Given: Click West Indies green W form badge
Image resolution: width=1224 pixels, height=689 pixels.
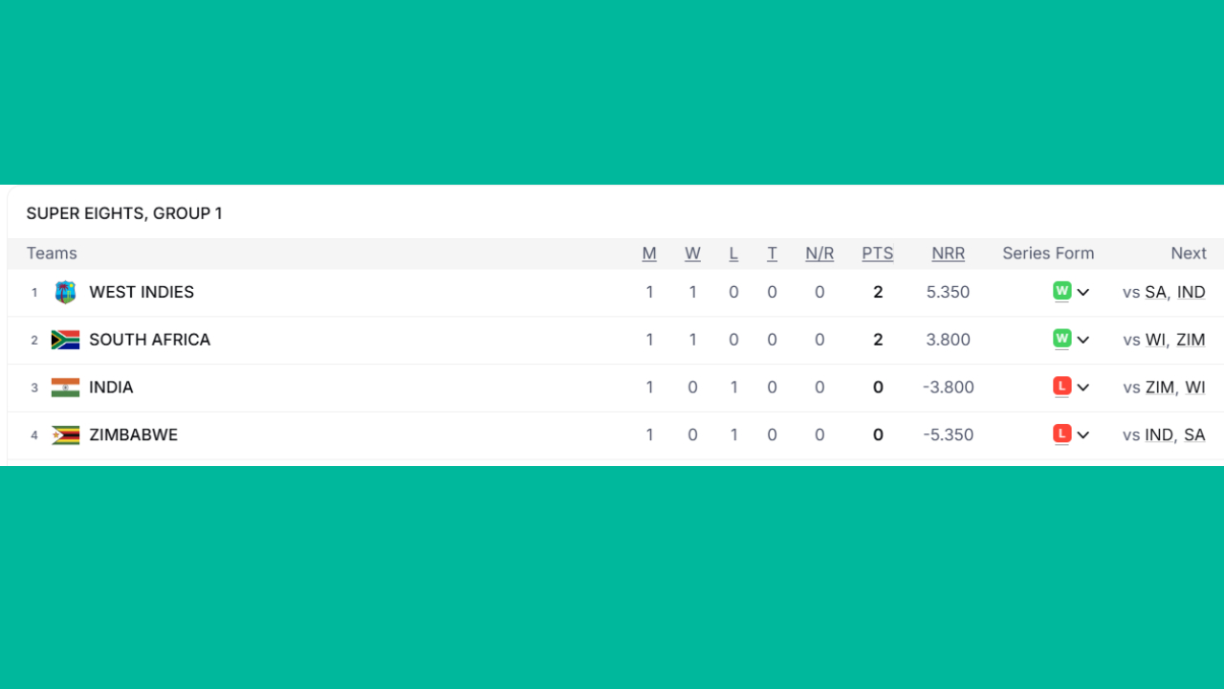Looking at the screenshot, I should [1061, 291].
